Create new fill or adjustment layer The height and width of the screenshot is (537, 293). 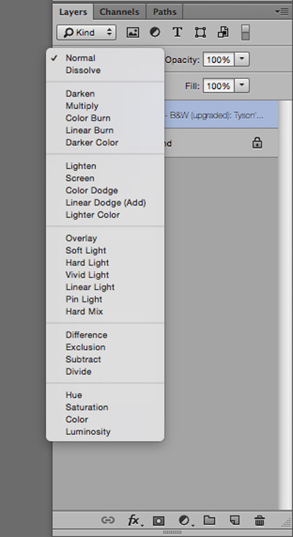185,521
